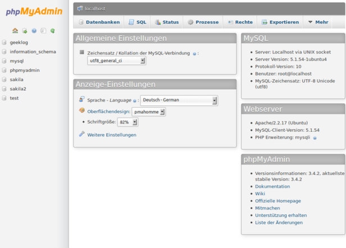Open the pmahomme theme dropdown
The height and width of the screenshot is (248, 346).
[148, 112]
